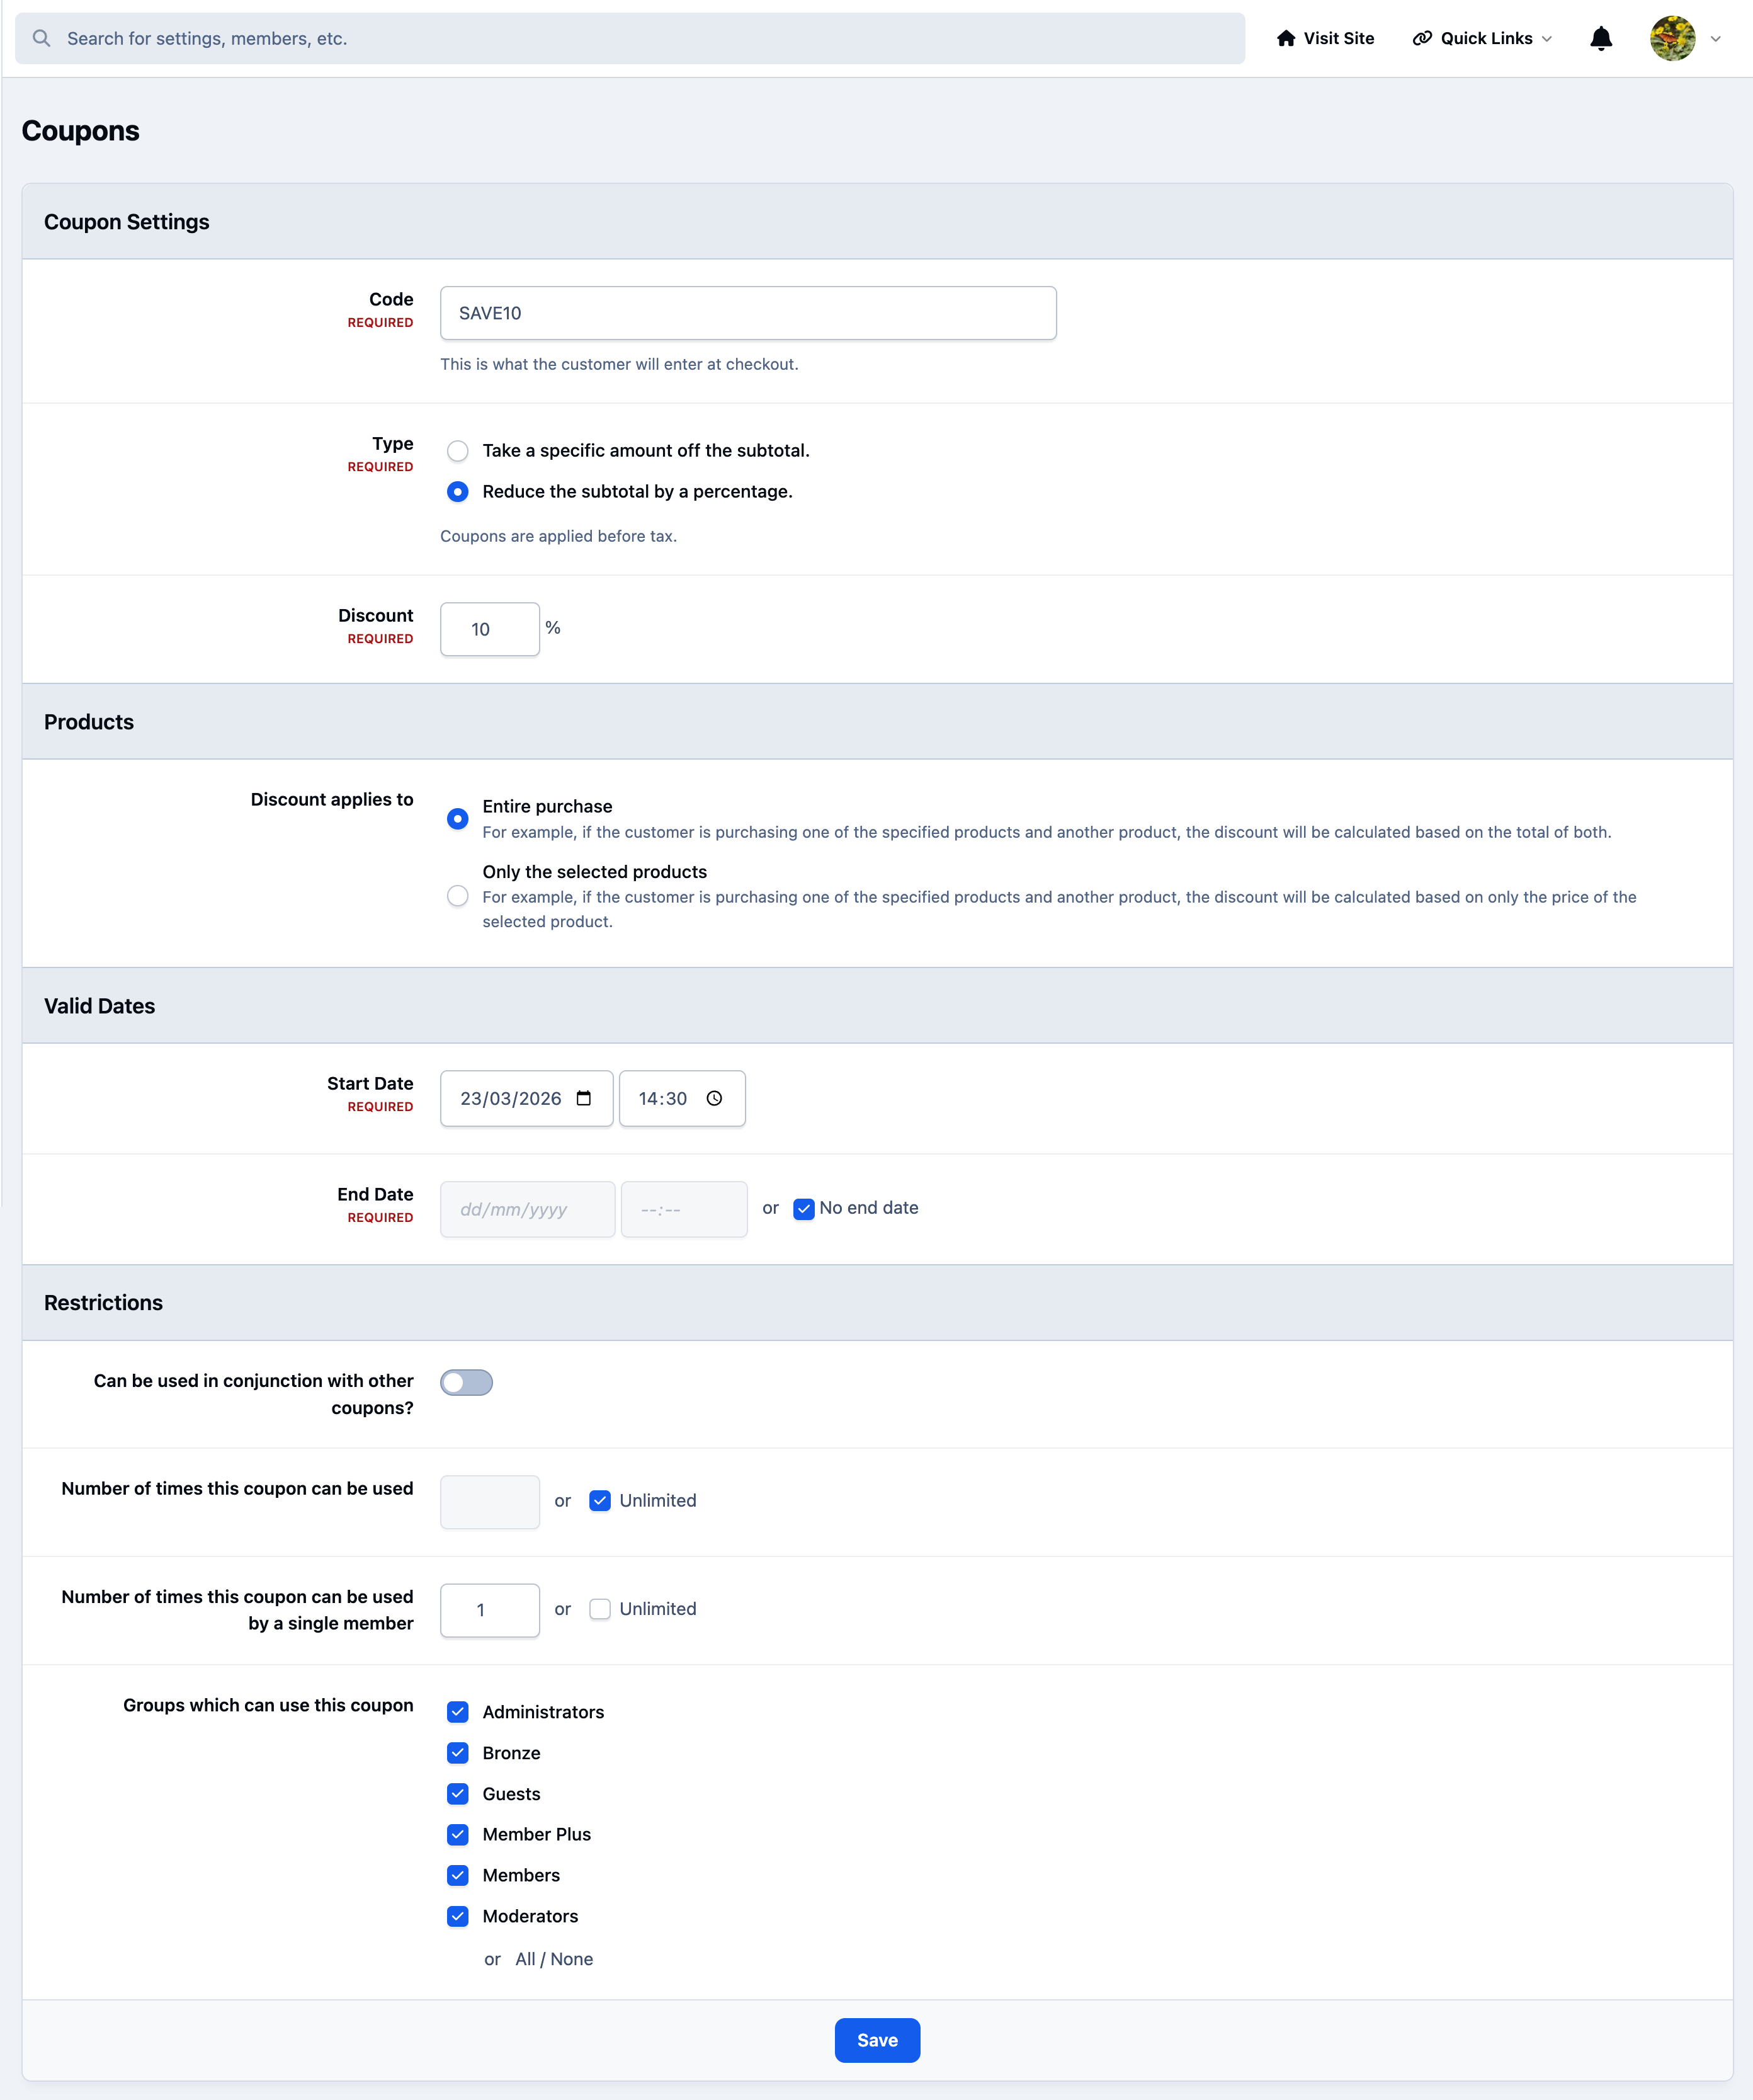Image resolution: width=1753 pixels, height=2100 pixels.
Task: Click the home icon beside Visit Site
Action: (1285, 38)
